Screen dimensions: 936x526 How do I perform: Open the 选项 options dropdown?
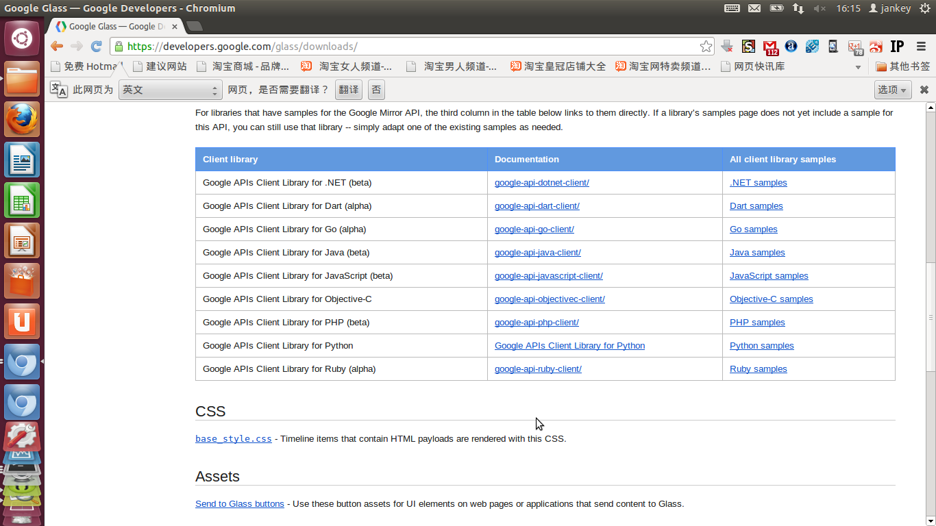click(893, 90)
